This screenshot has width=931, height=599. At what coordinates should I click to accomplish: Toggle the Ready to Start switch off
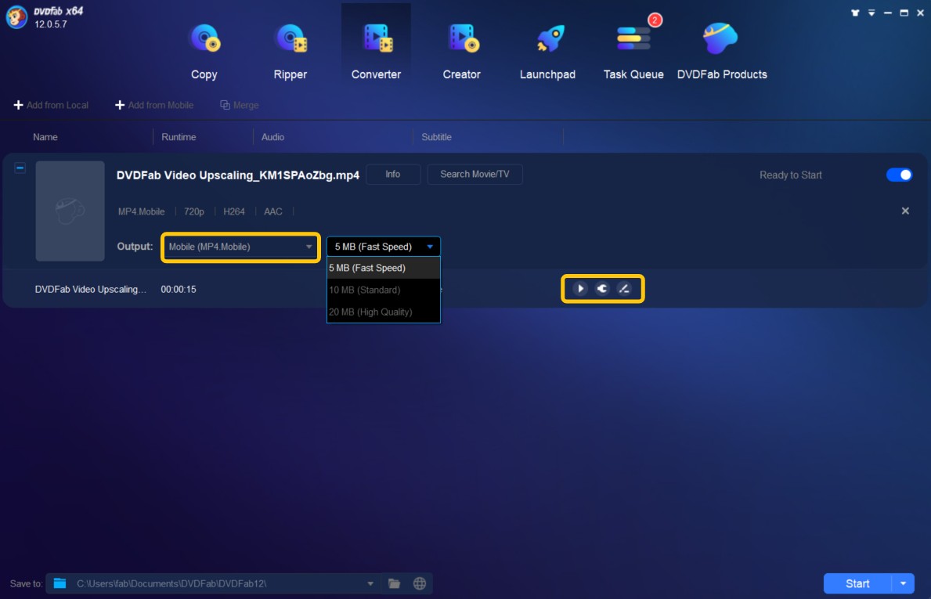point(899,175)
